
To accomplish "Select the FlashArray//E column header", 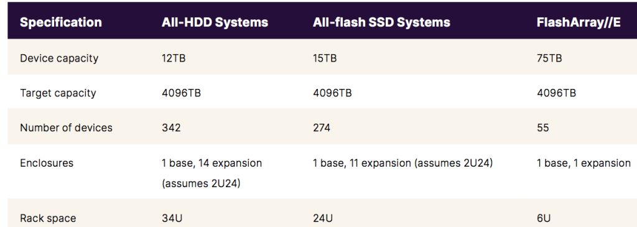I will 579,22.
